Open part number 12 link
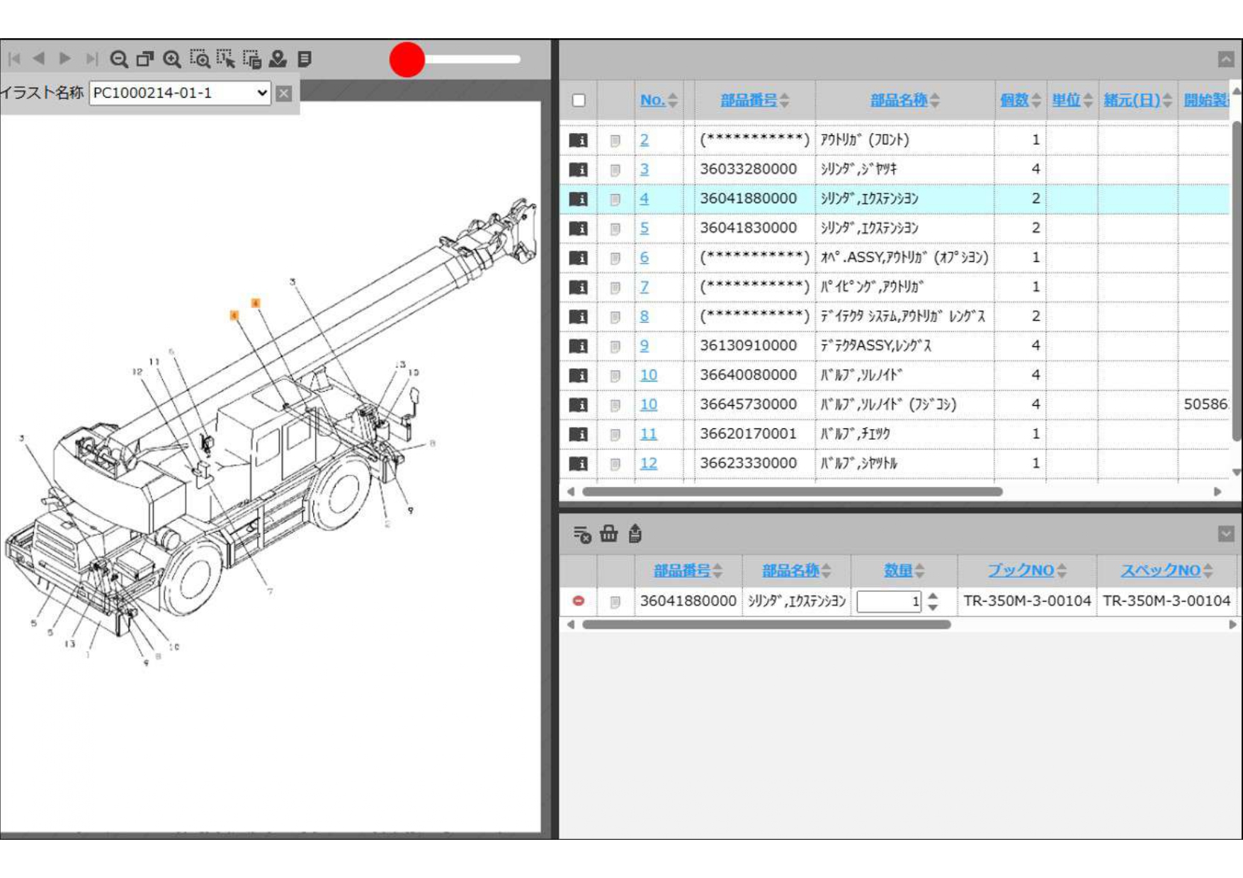 648,463
